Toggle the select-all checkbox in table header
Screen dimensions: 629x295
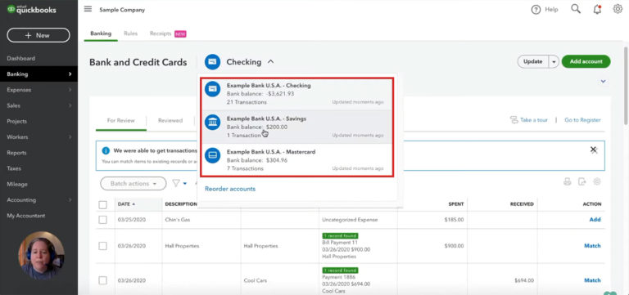click(103, 204)
